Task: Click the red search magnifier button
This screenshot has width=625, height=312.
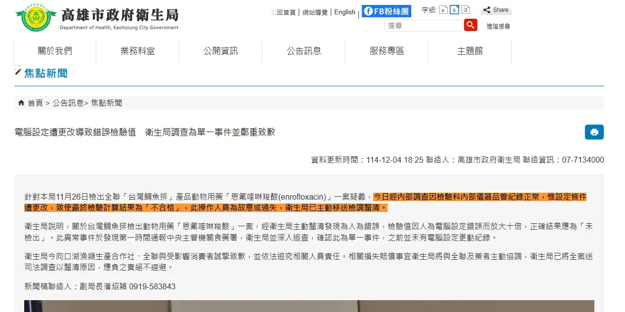Action: [x=470, y=25]
